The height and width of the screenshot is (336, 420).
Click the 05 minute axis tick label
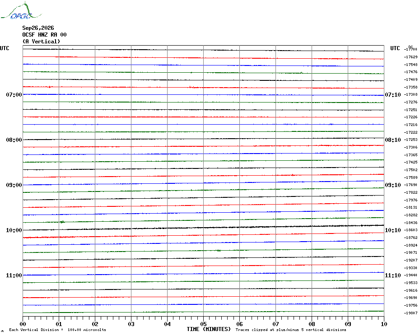[203, 324]
